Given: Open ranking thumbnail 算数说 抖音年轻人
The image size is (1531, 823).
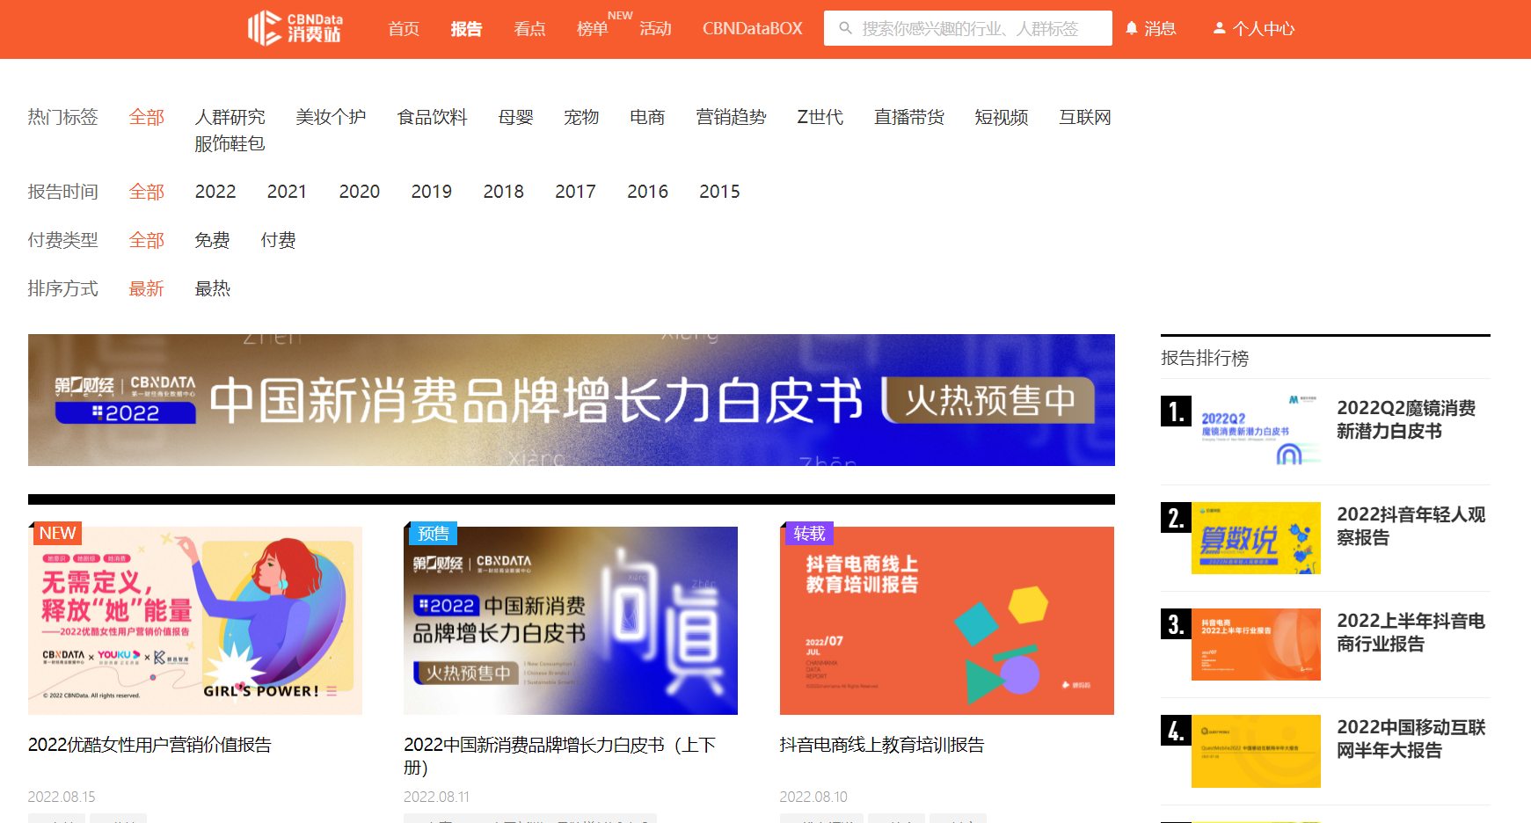Looking at the screenshot, I should click(x=1256, y=538).
